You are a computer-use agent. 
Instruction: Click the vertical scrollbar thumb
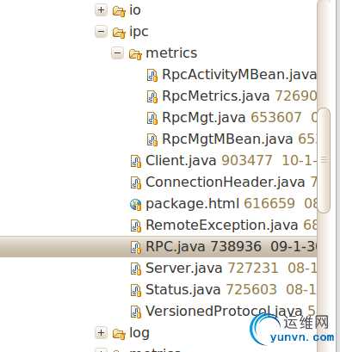pos(324,160)
